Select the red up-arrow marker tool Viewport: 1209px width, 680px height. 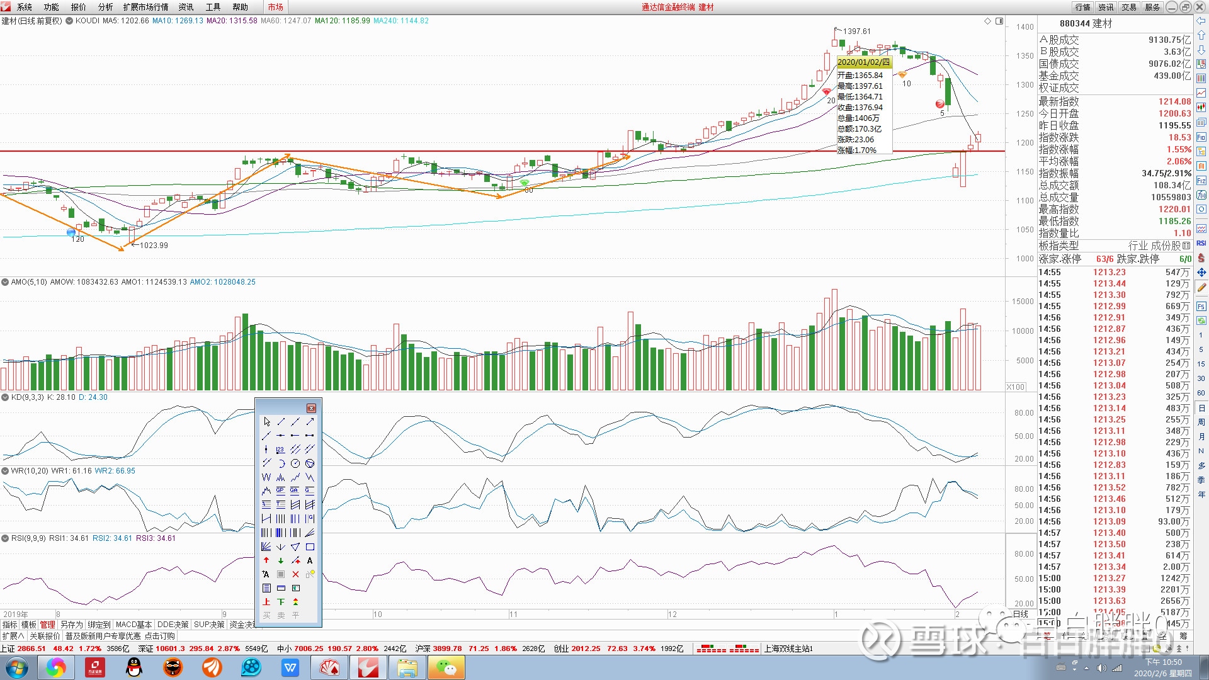(x=266, y=560)
